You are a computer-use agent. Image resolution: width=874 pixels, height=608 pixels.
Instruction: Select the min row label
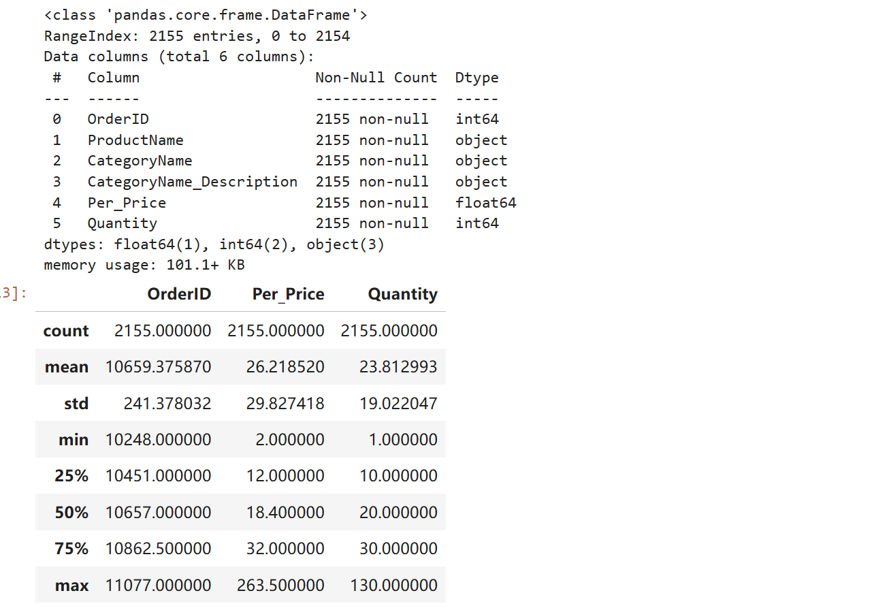coord(74,440)
